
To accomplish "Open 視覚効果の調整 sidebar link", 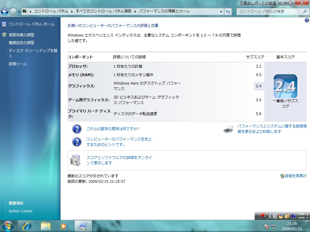I will click(21, 35).
